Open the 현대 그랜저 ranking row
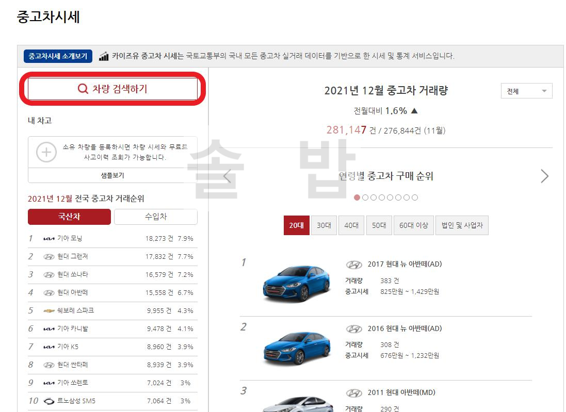 coord(112,256)
